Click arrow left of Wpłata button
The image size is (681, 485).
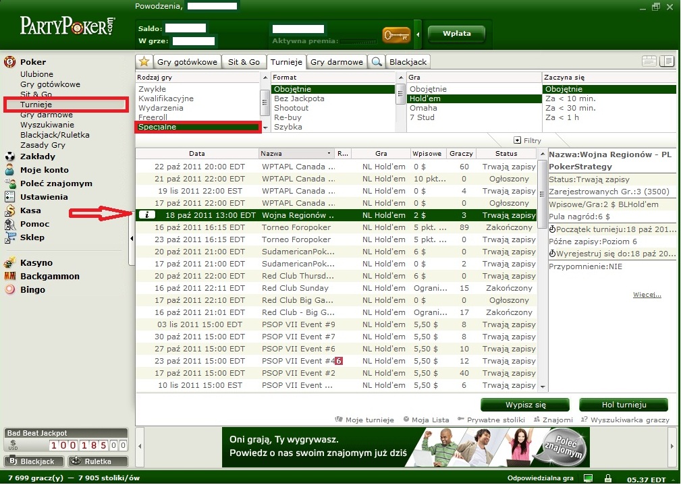tap(418, 34)
